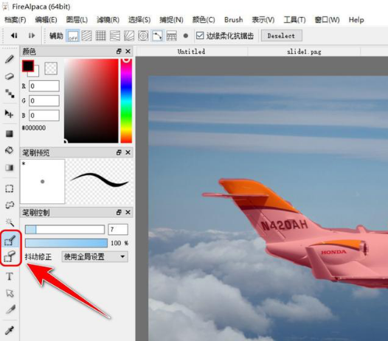
Task: Click the Undo arrow in the toolbar
Action: tap(14, 36)
